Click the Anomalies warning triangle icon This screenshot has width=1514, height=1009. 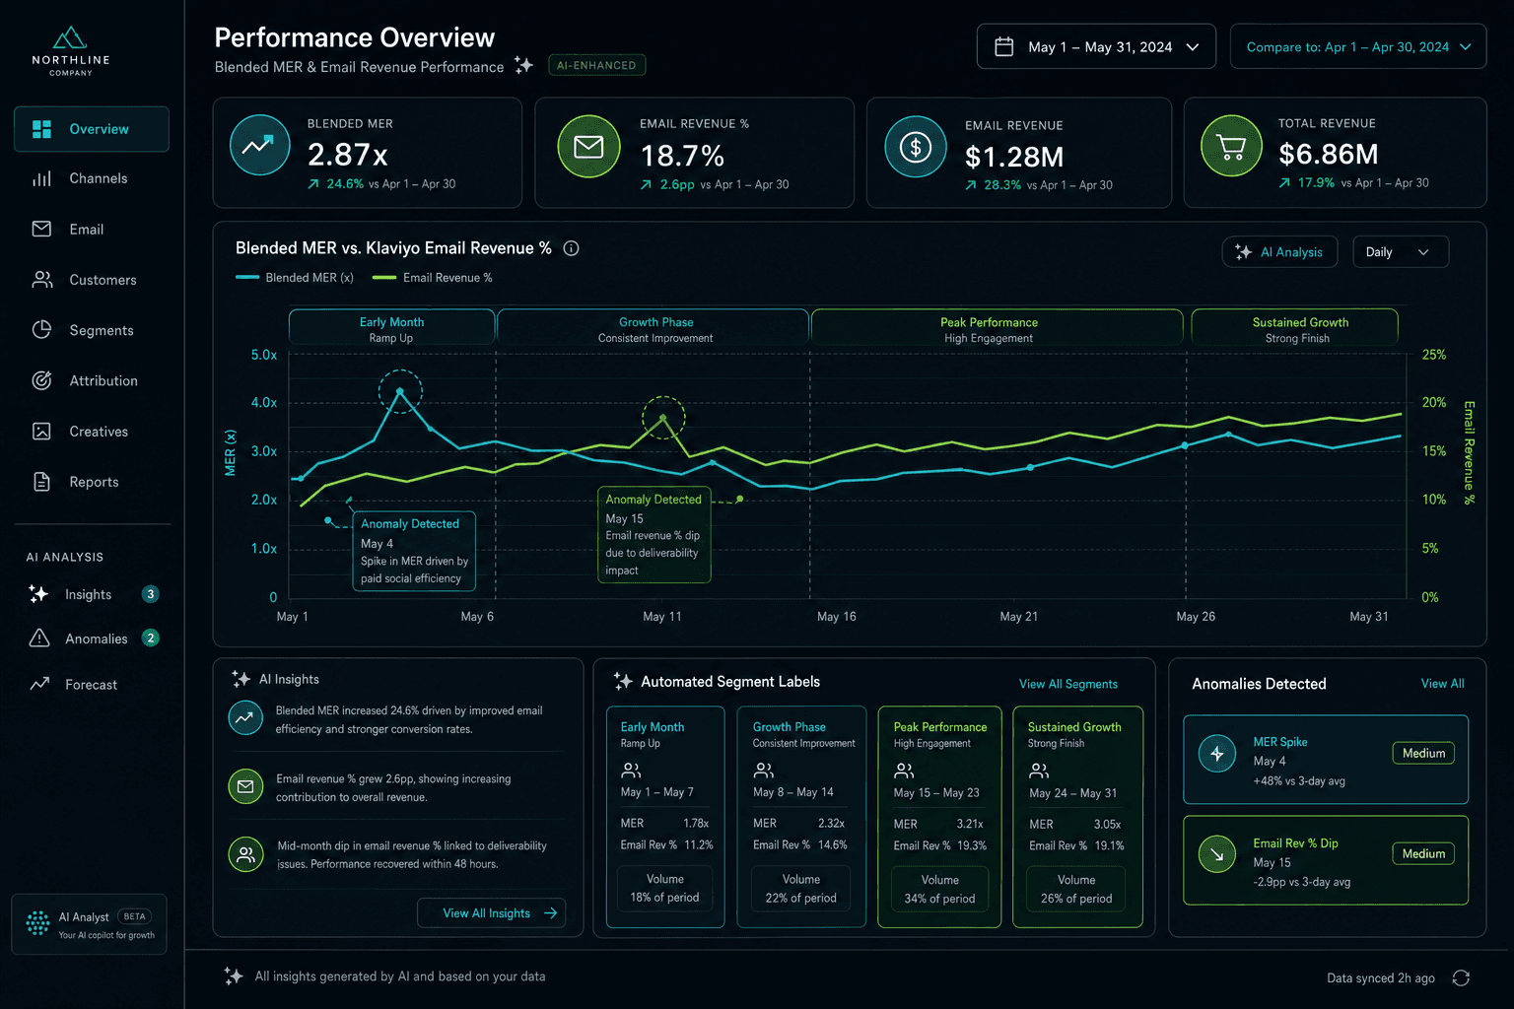pos(39,639)
